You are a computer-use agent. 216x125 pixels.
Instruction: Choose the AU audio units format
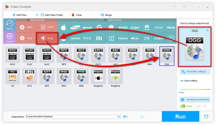(x=13, y=76)
